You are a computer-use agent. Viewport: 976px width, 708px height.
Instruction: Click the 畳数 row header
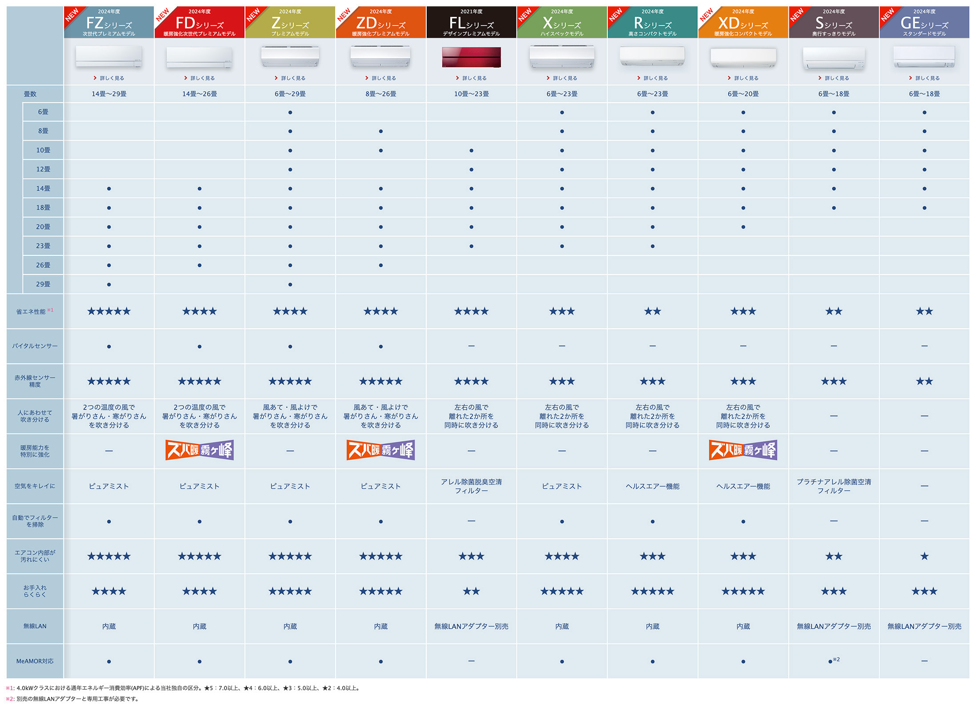(x=30, y=94)
